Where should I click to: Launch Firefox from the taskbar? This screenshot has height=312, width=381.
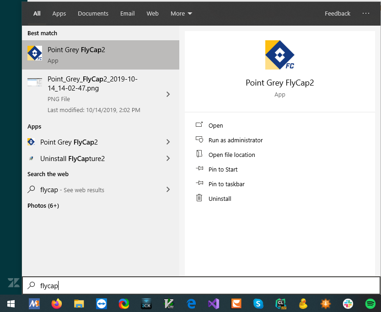[x=57, y=304]
